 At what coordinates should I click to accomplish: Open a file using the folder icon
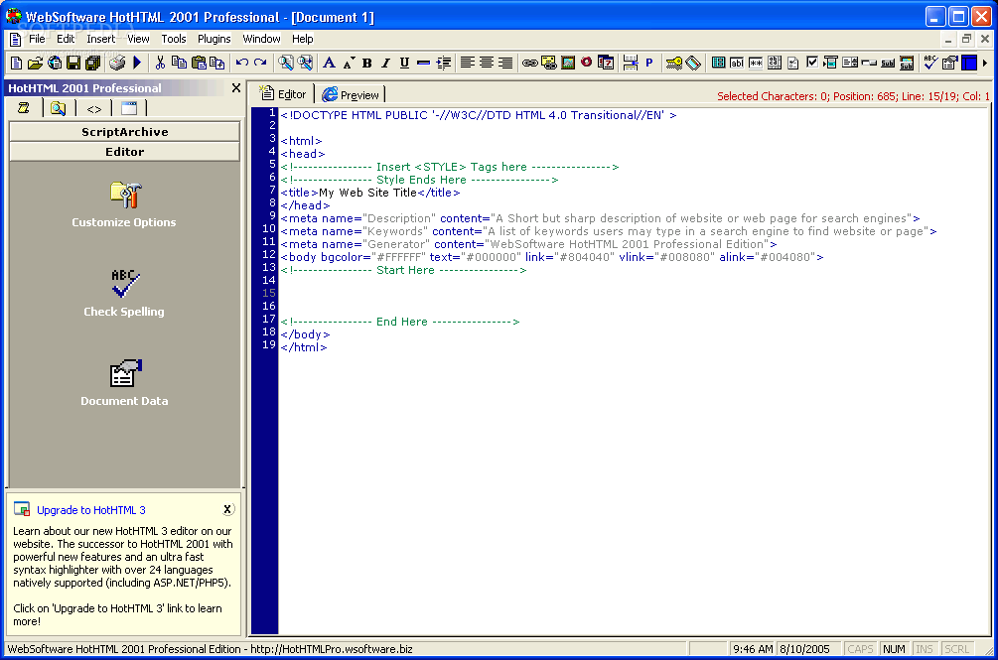[x=35, y=63]
